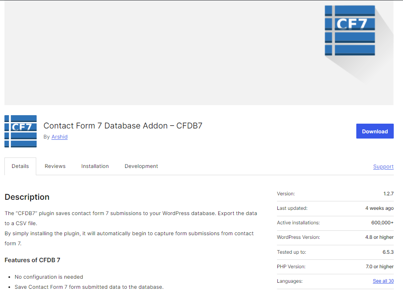This screenshot has width=403, height=292.
Task: Click the large CF7 banner logo
Action: (349, 30)
